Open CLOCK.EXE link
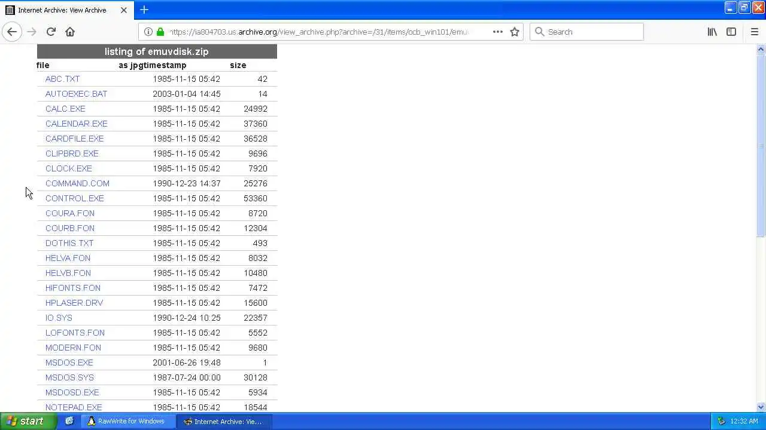Image resolution: width=766 pixels, height=430 pixels. tap(69, 168)
